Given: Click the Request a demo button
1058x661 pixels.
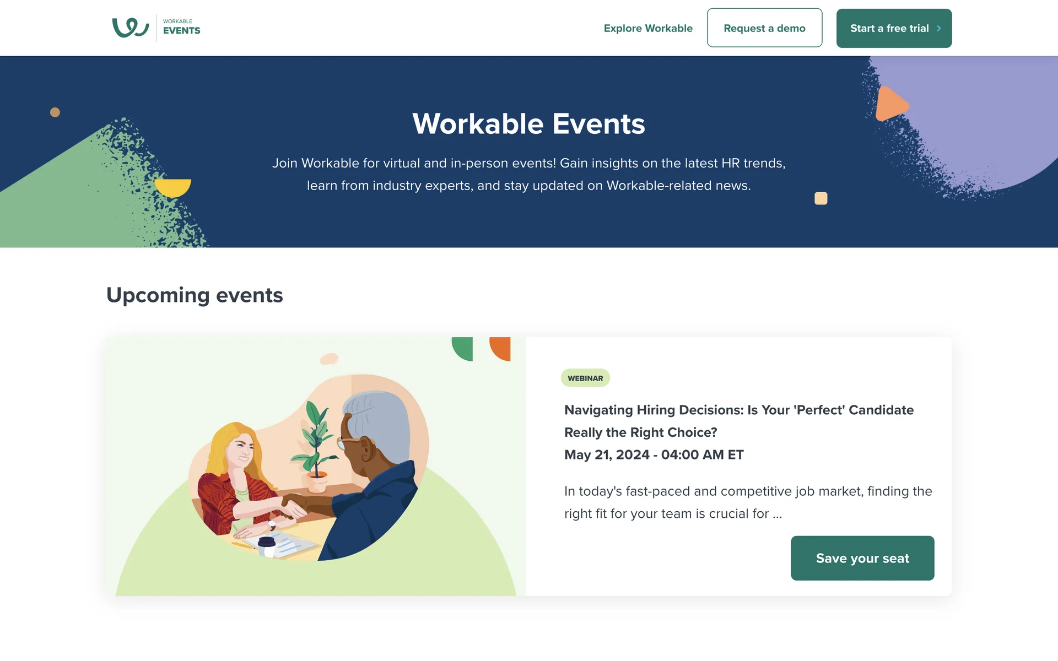Looking at the screenshot, I should coord(764,28).
